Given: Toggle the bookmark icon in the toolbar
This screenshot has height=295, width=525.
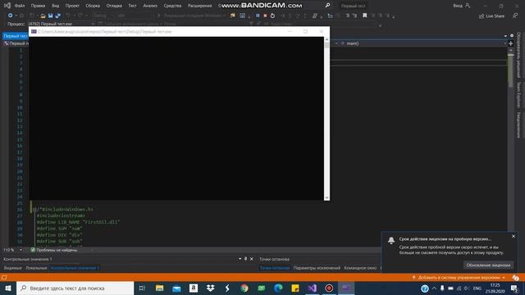Looking at the screenshot, I should [365, 16].
